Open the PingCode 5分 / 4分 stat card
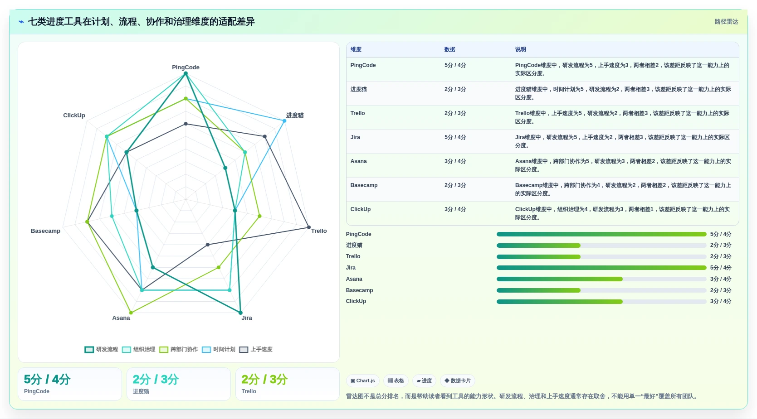 click(70, 384)
